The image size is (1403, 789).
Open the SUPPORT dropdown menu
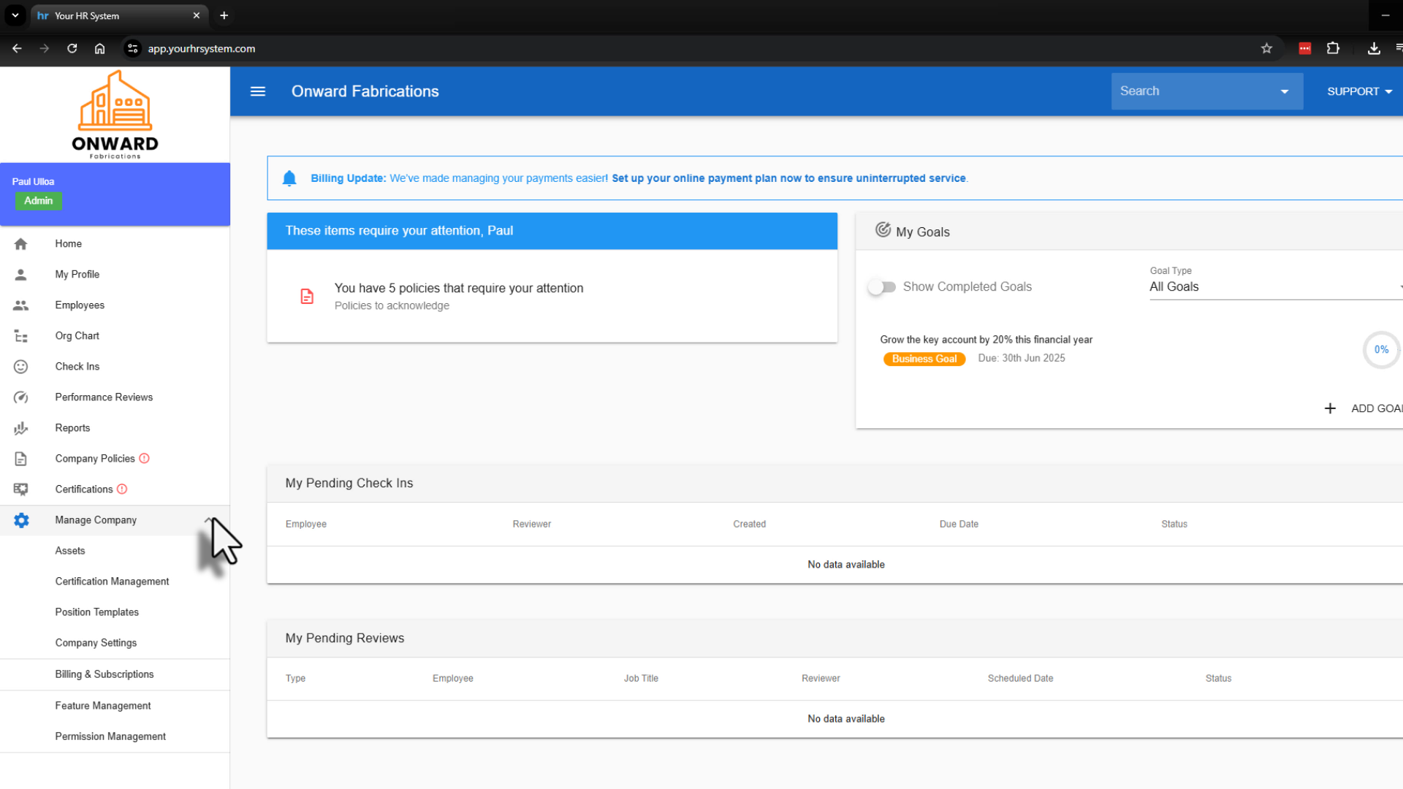pyautogui.click(x=1359, y=91)
